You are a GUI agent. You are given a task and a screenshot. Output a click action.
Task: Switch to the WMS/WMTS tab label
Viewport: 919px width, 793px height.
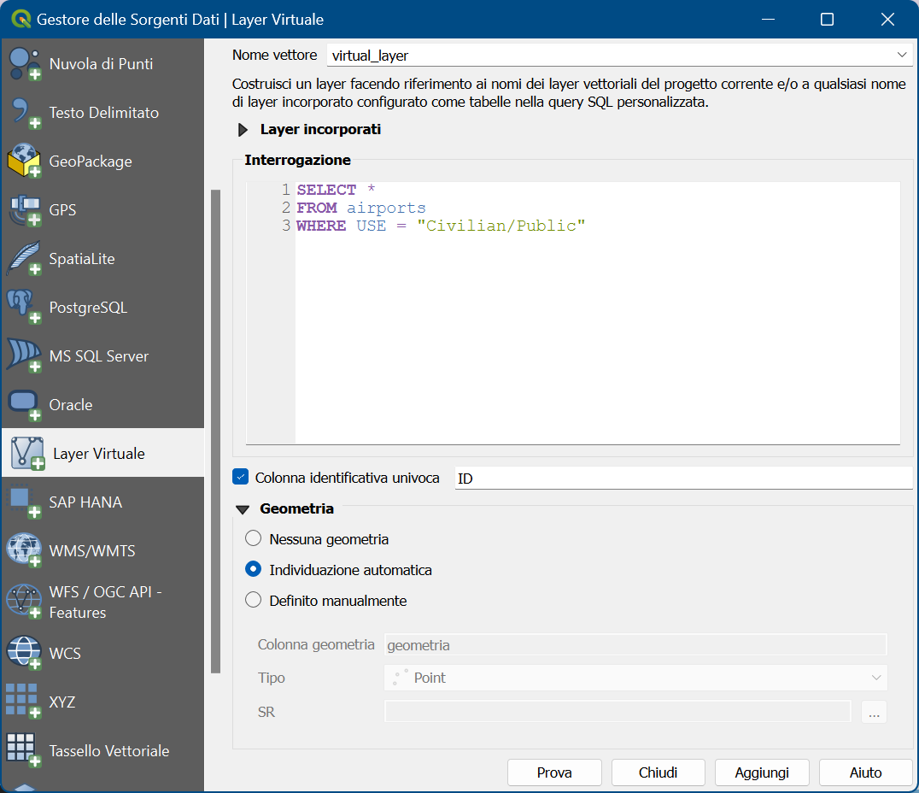coord(92,551)
